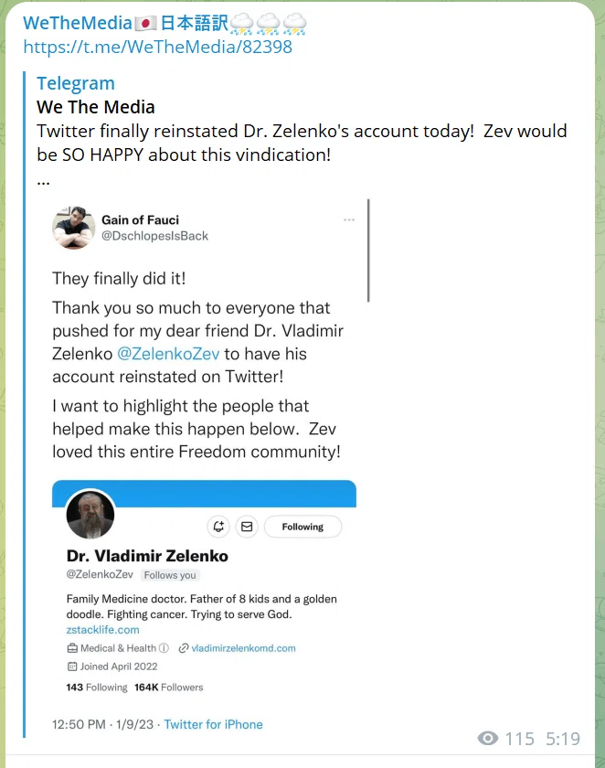Click the Following button
605x768 pixels.
click(302, 527)
